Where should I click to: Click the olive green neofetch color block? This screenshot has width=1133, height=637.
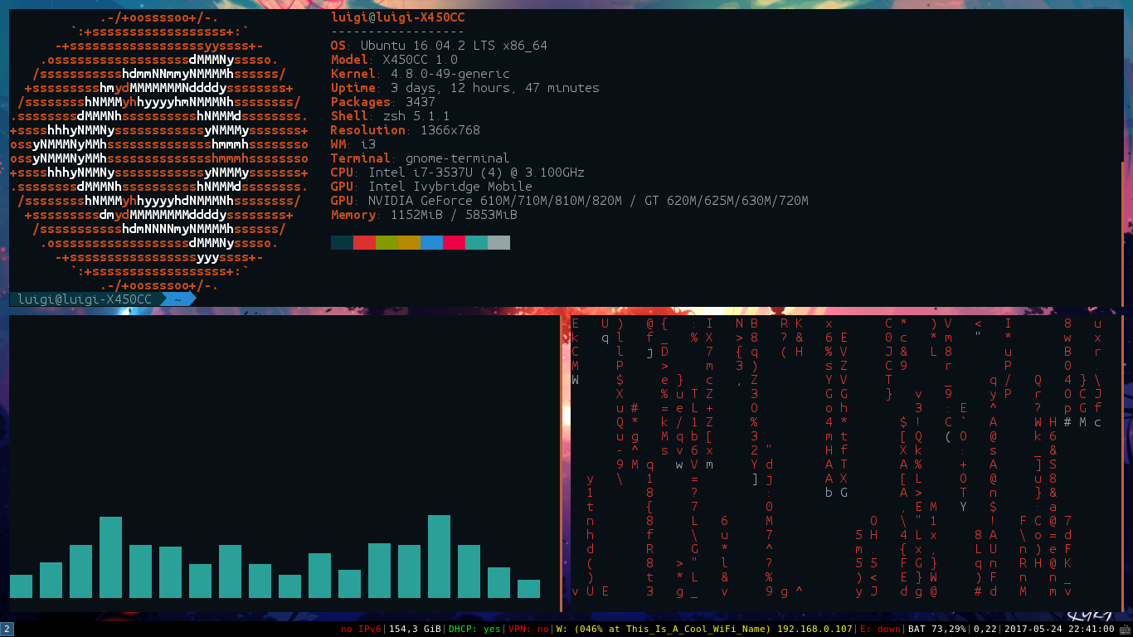click(x=387, y=242)
